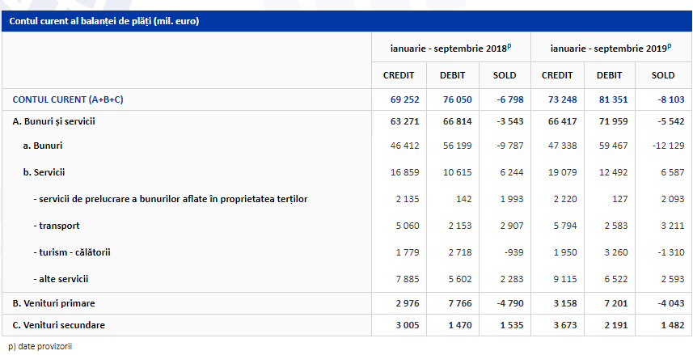Select the -9 787 Bunuri balance
The image size is (693, 355).
pyautogui.click(x=509, y=146)
